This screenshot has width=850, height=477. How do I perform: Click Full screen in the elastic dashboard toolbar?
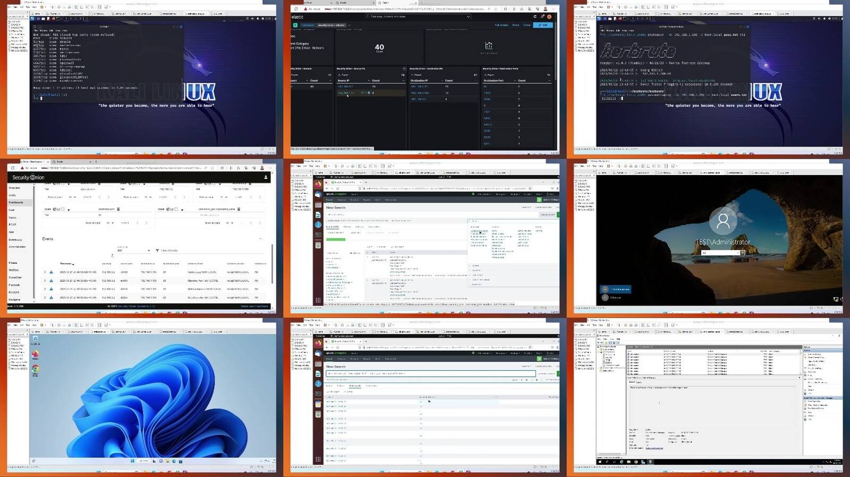[501, 25]
